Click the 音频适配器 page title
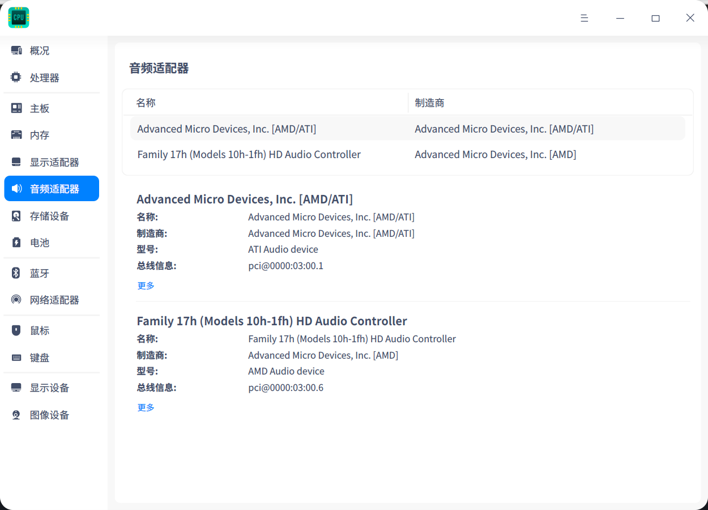The height and width of the screenshot is (510, 708). [x=159, y=69]
